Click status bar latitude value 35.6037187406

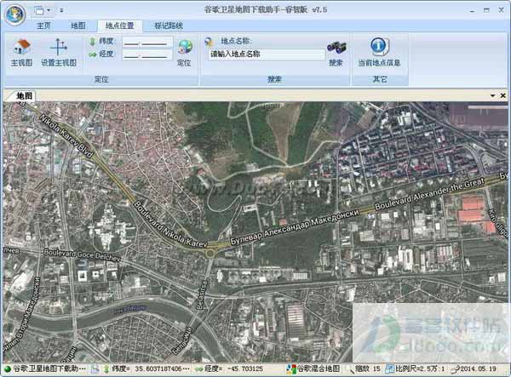[x=163, y=369]
